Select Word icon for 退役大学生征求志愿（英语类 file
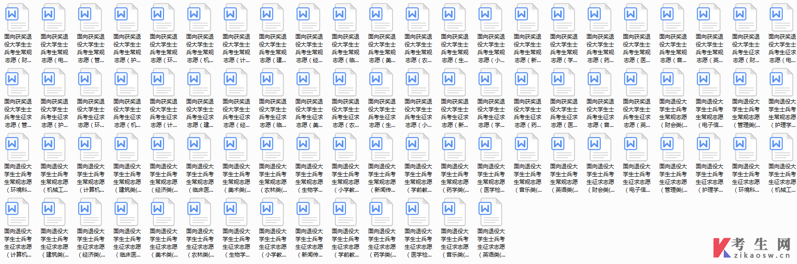797x264 pixels. 490,212
